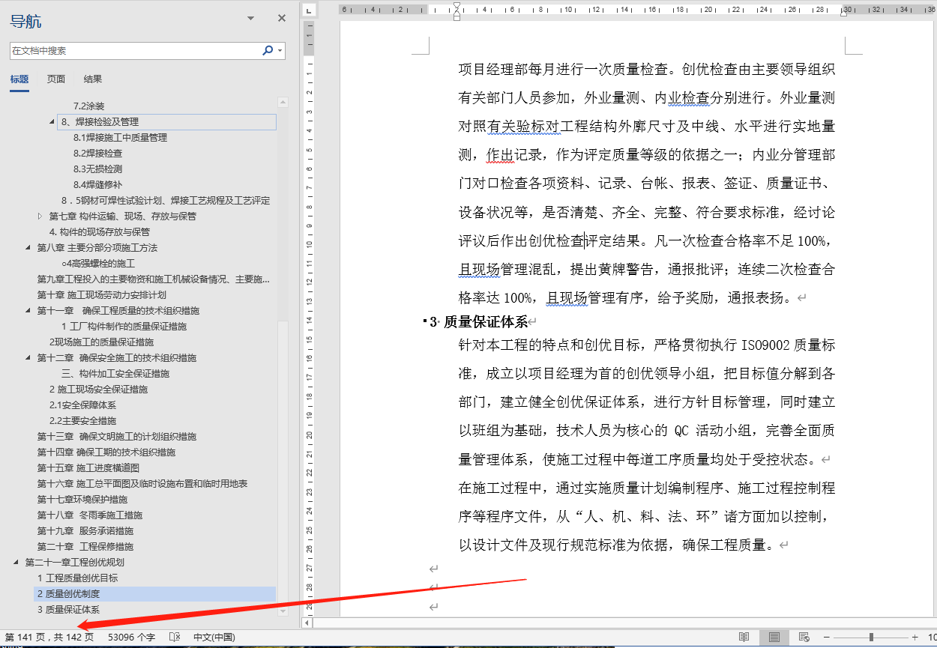Viewport: 937px width, 648px height.
Task: Switch to Read Mode view
Action: coord(744,637)
